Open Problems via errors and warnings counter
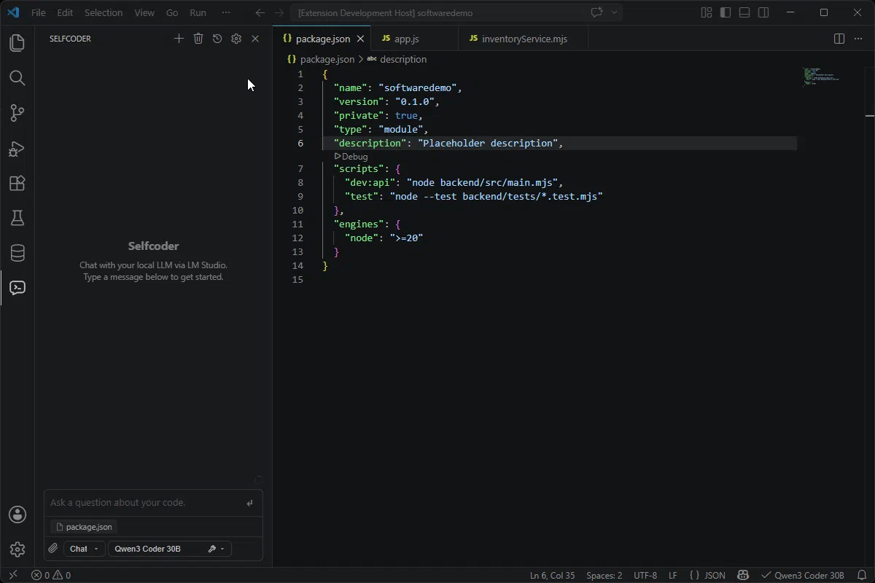 pos(51,575)
